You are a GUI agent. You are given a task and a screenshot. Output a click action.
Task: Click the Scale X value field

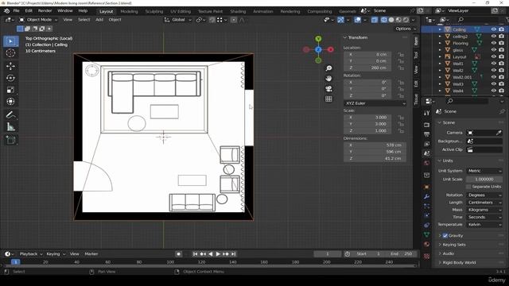[367, 118]
